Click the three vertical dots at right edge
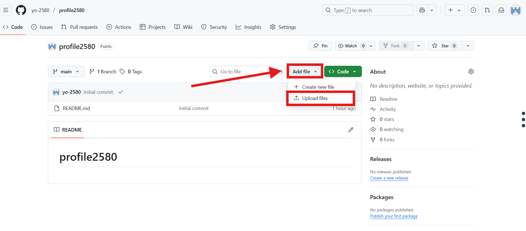 [x=523, y=120]
